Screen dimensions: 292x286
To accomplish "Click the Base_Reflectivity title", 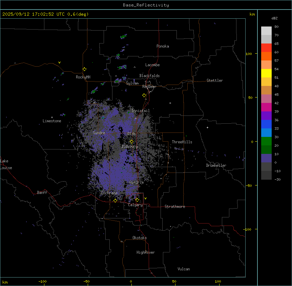I will 146,5.
